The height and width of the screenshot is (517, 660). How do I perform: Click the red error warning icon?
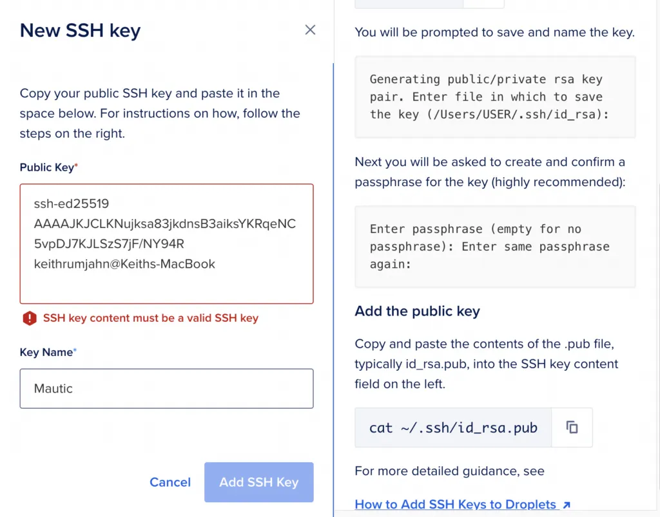[x=30, y=318]
